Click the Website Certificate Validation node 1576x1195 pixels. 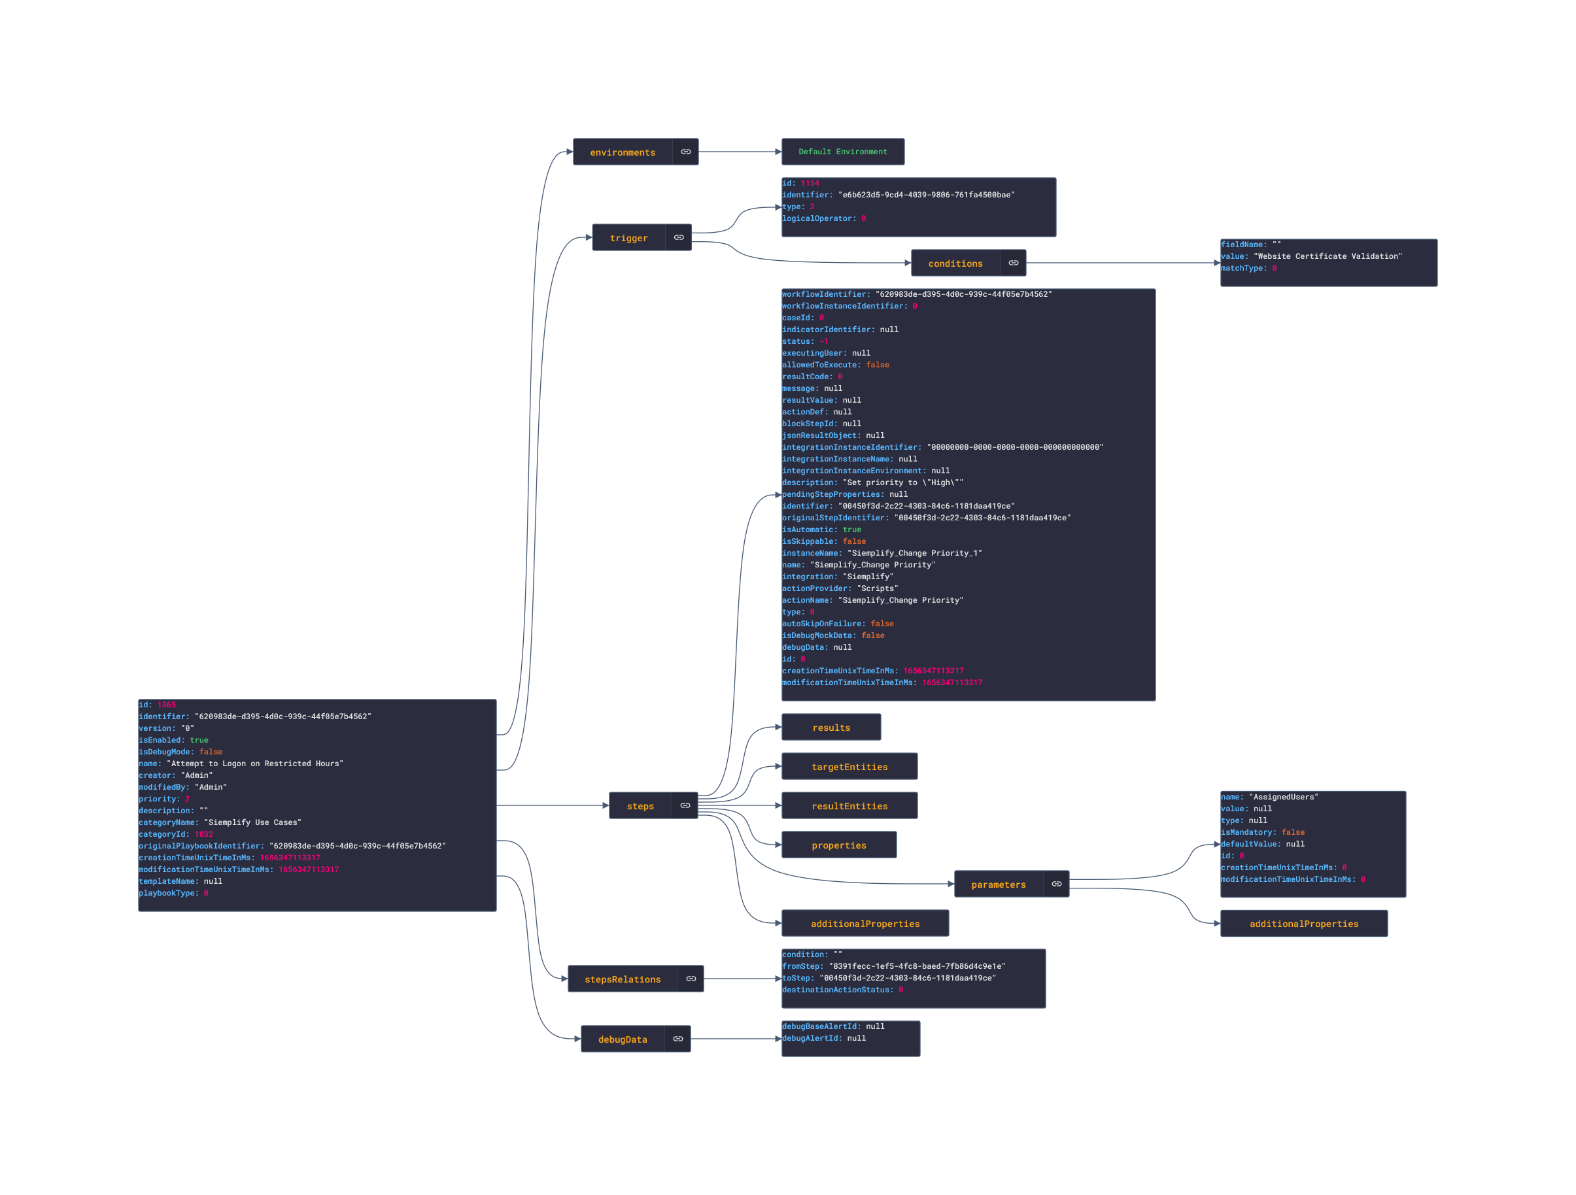click(1328, 263)
